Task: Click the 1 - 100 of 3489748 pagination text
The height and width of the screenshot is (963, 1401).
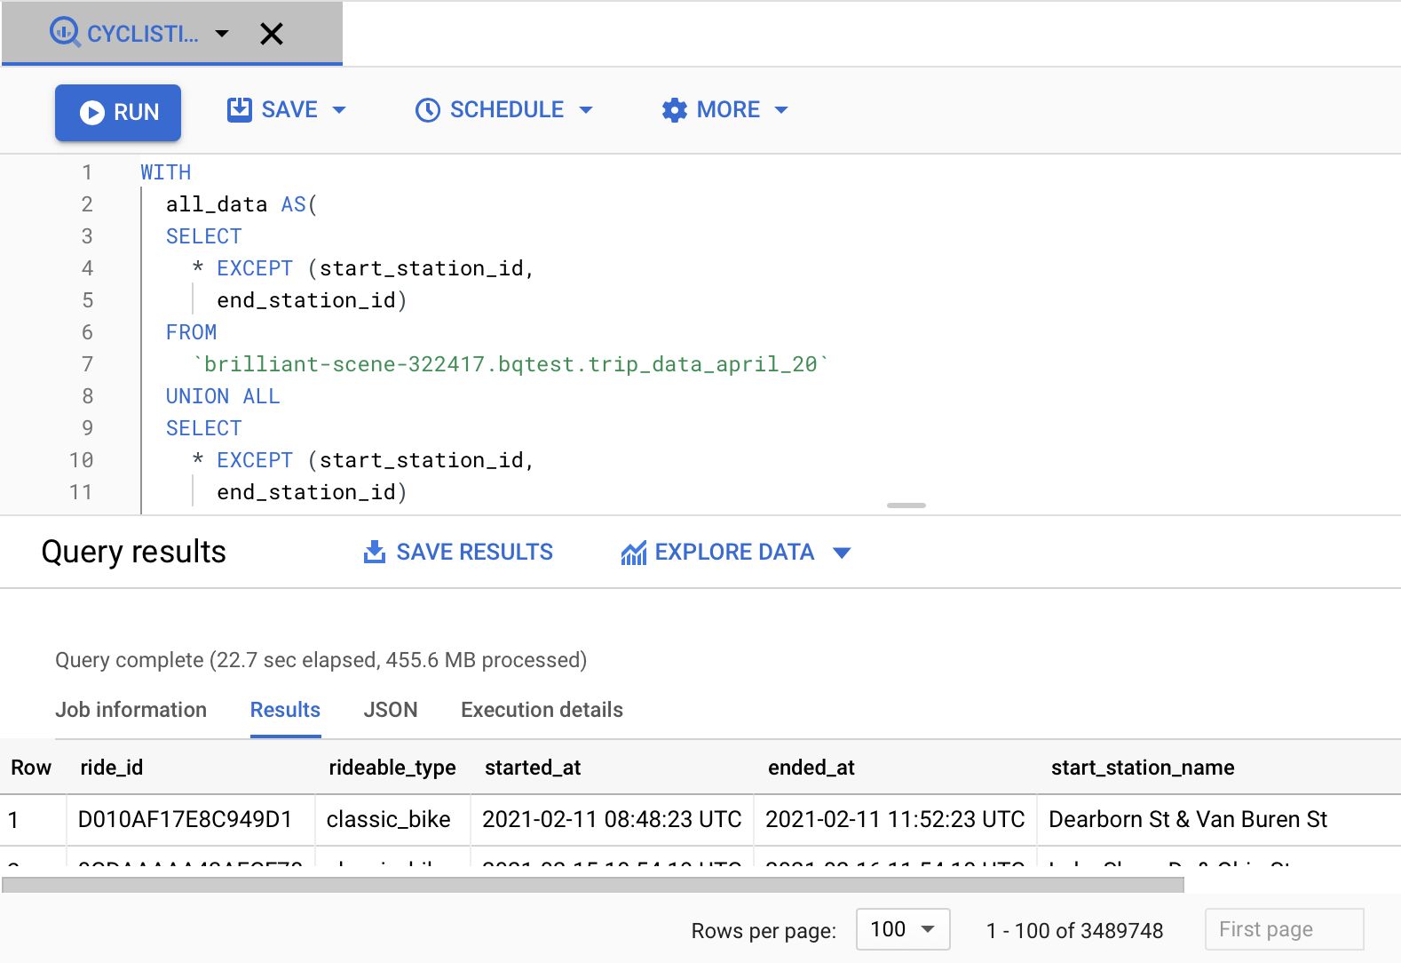Action: pyautogui.click(x=1074, y=931)
